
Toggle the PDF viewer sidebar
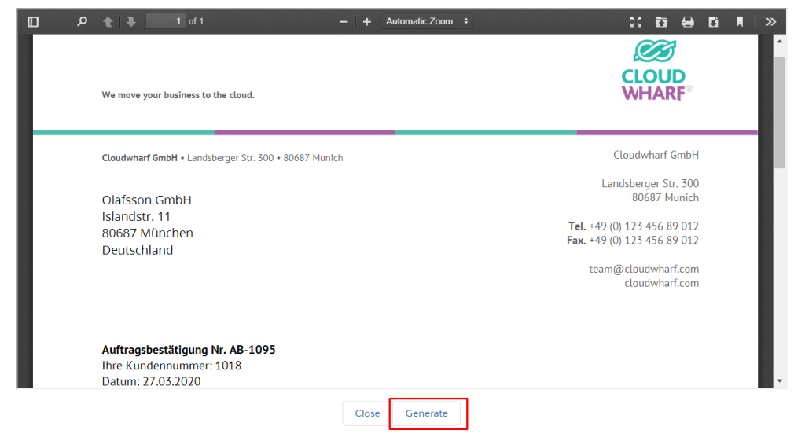tap(32, 22)
